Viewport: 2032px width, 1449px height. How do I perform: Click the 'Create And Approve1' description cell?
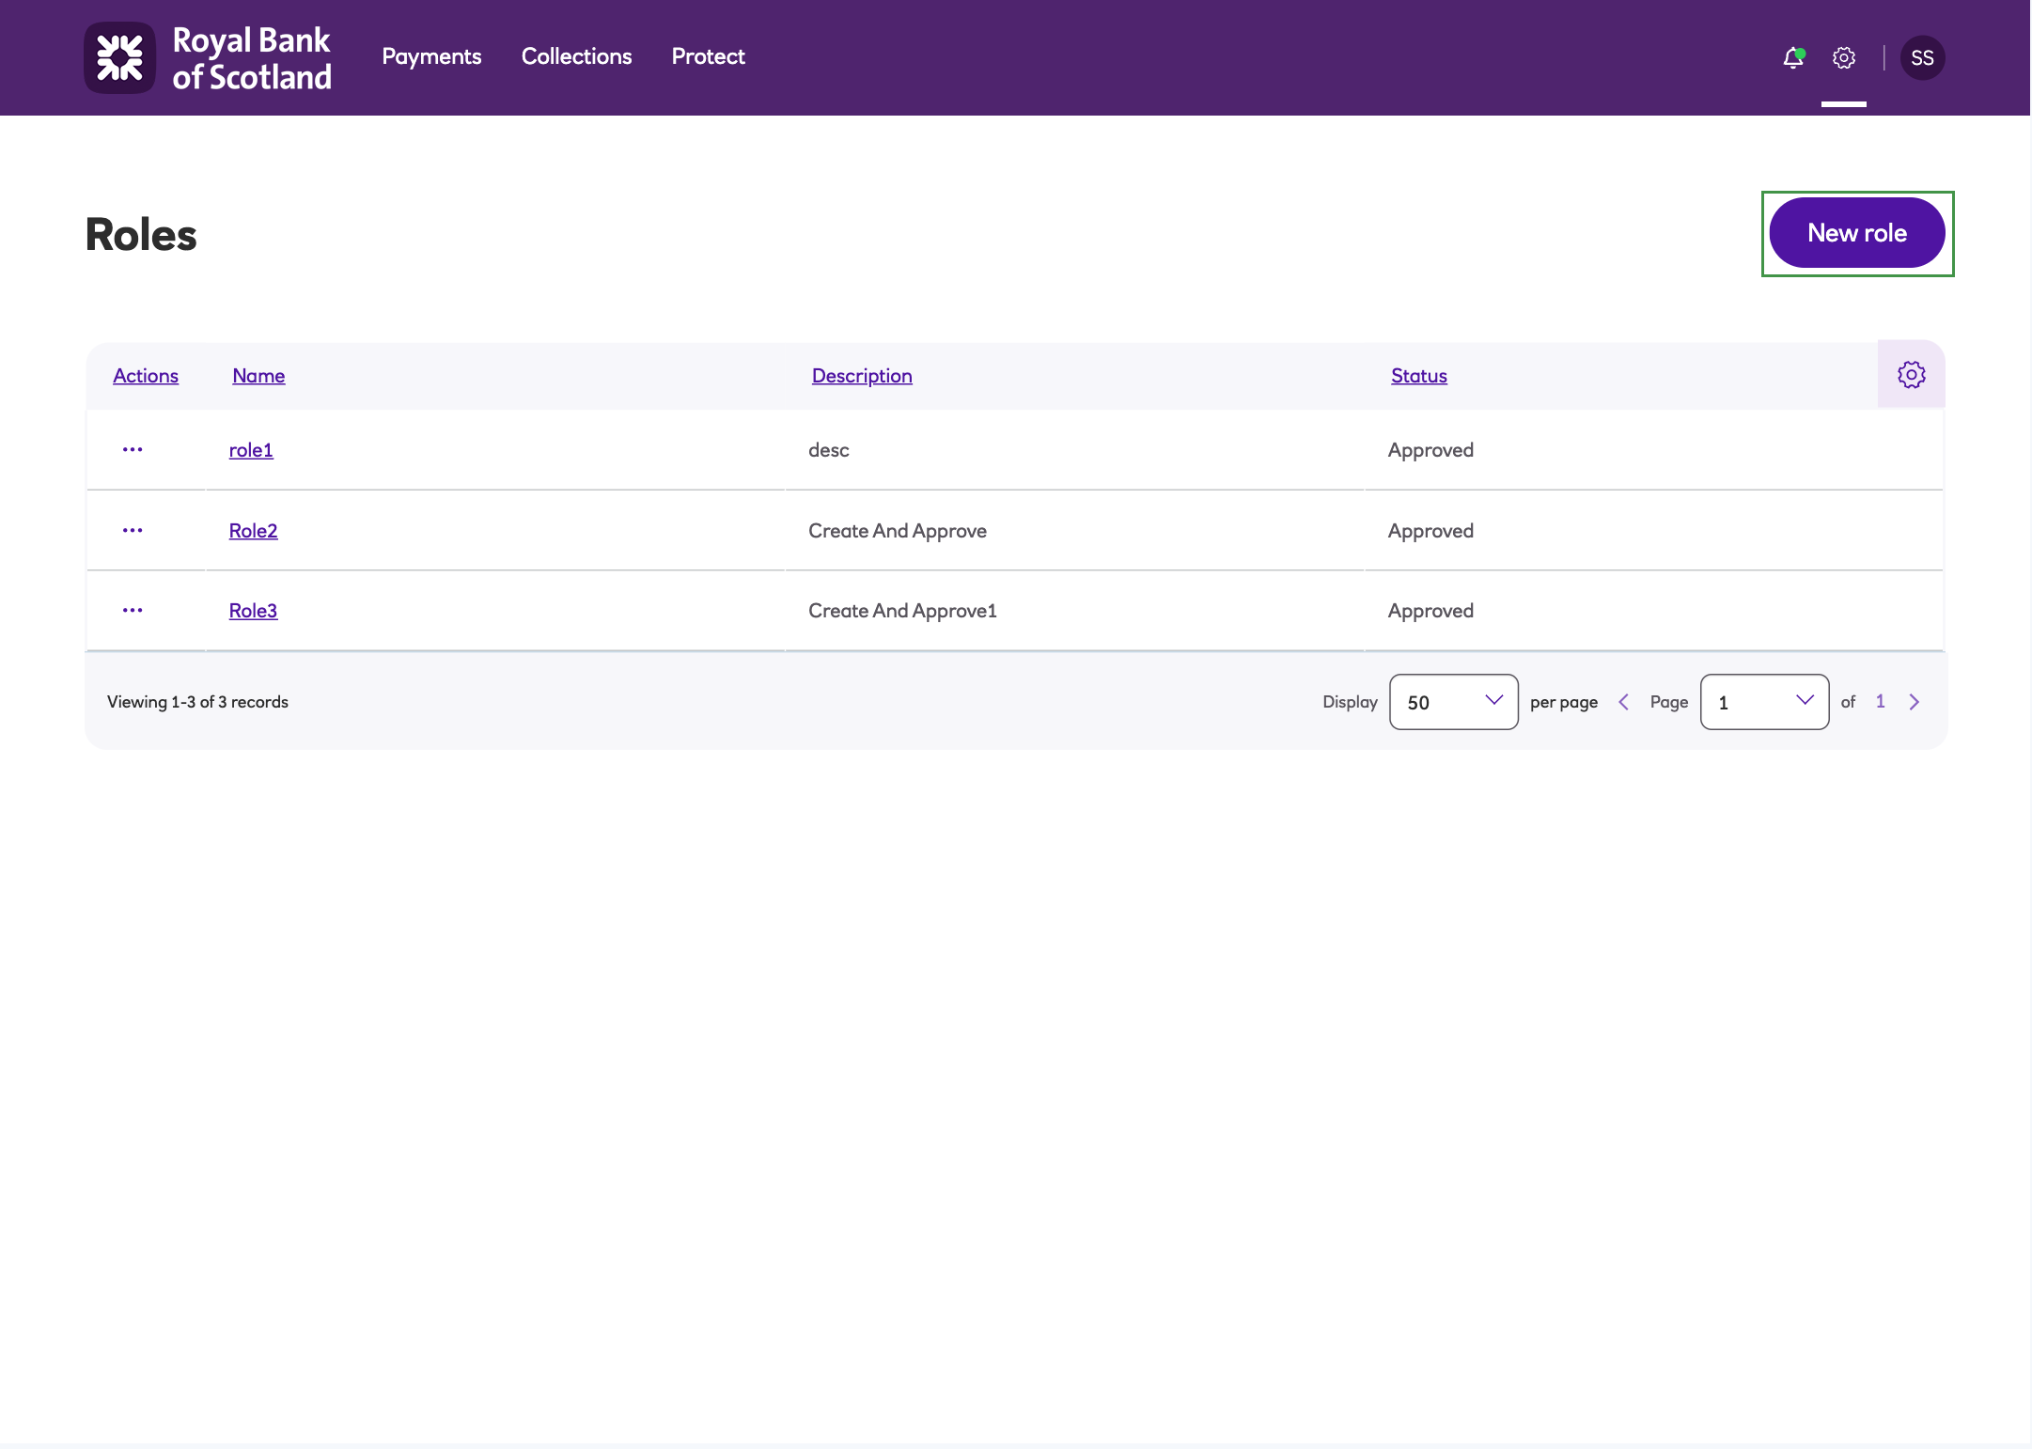coord(902,611)
